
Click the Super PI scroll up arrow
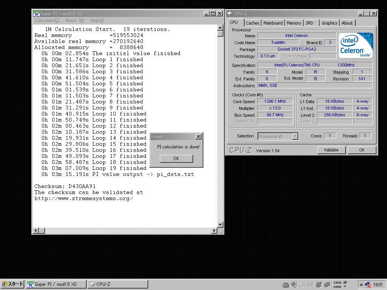pos(220,28)
